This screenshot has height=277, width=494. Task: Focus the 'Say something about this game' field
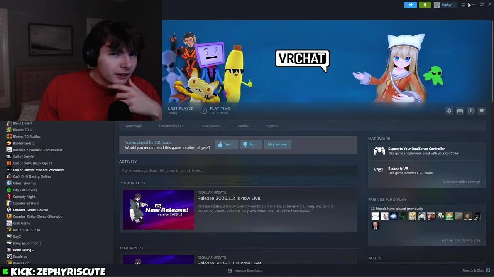[x=238, y=170]
